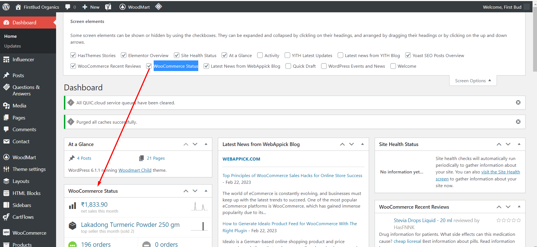
Task: Collapse the WooCommerce Status panel triangle
Action: pyautogui.click(x=206, y=191)
